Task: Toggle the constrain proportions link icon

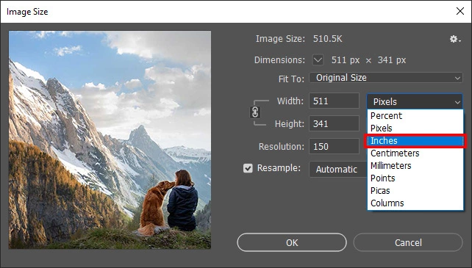Action: click(255, 112)
